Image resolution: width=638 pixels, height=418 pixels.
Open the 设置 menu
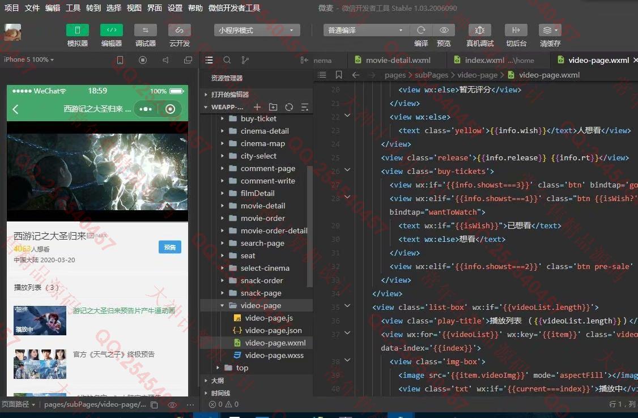[175, 8]
